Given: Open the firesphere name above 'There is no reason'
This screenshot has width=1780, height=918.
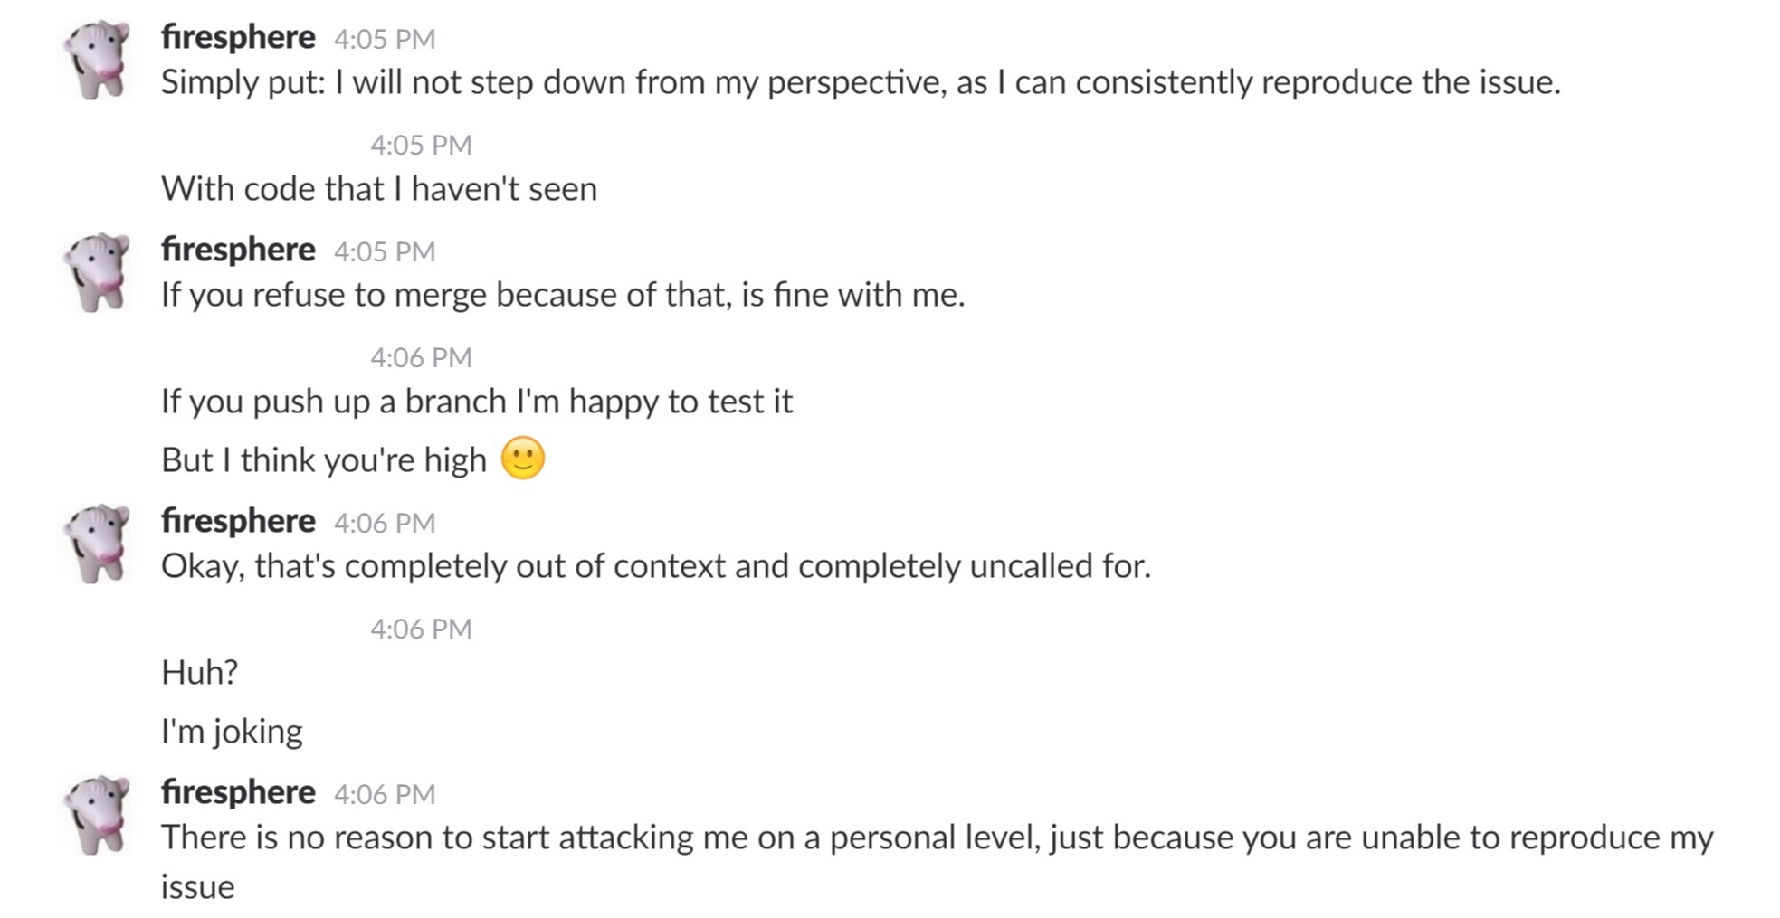Looking at the screenshot, I should coord(238,792).
